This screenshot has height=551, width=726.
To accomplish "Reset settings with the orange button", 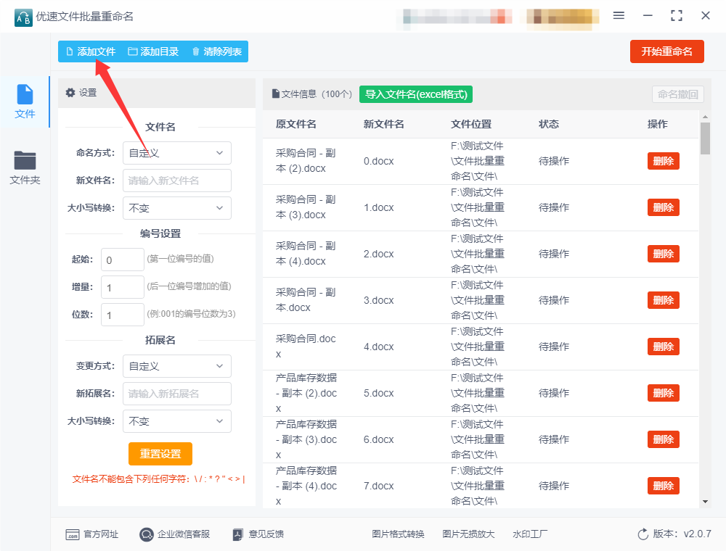I will [x=160, y=454].
